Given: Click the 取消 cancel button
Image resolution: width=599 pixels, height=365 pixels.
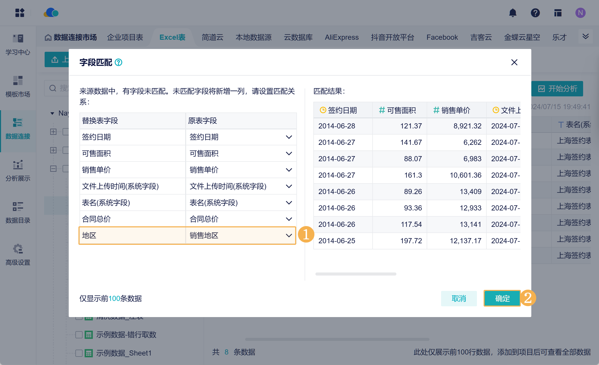Looking at the screenshot, I should [x=458, y=298].
